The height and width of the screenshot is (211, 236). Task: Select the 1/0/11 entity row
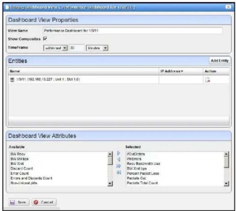pyautogui.click(x=119, y=80)
